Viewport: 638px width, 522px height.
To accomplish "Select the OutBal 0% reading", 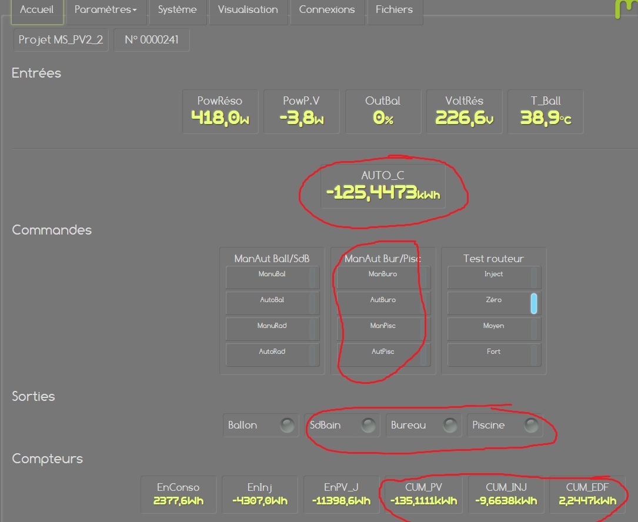I will 383,112.
